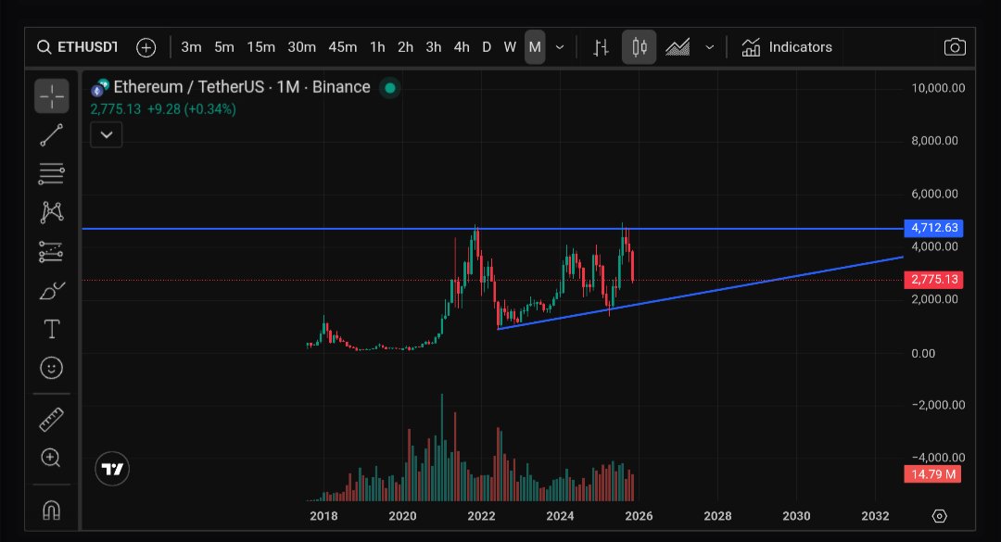
Task: Select the crosshair cursor tool
Action: [x=52, y=96]
